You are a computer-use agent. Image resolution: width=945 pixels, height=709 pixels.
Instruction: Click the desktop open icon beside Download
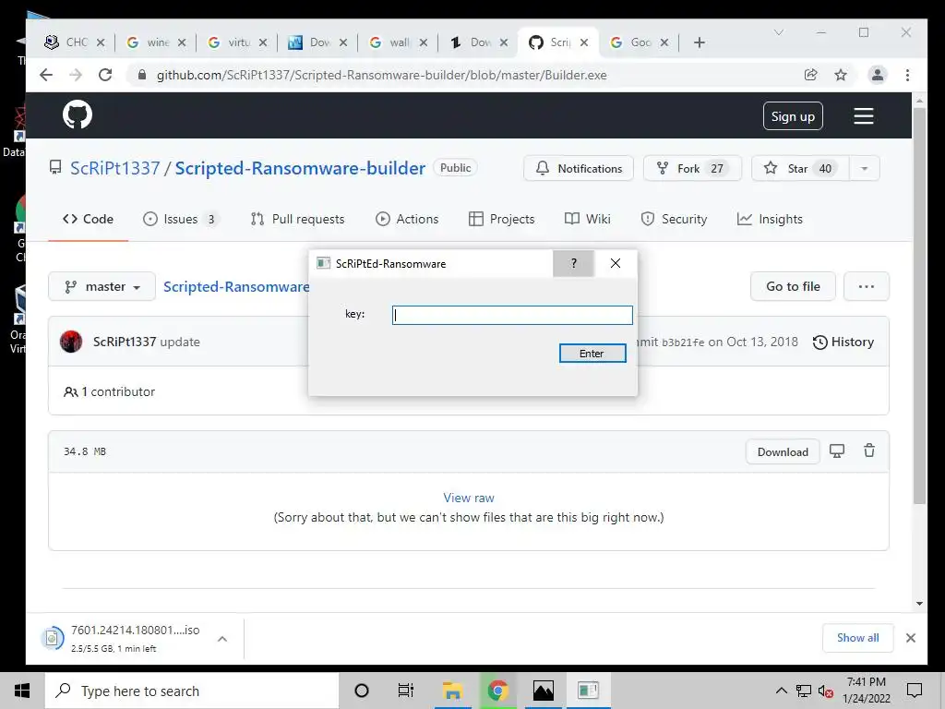click(836, 451)
